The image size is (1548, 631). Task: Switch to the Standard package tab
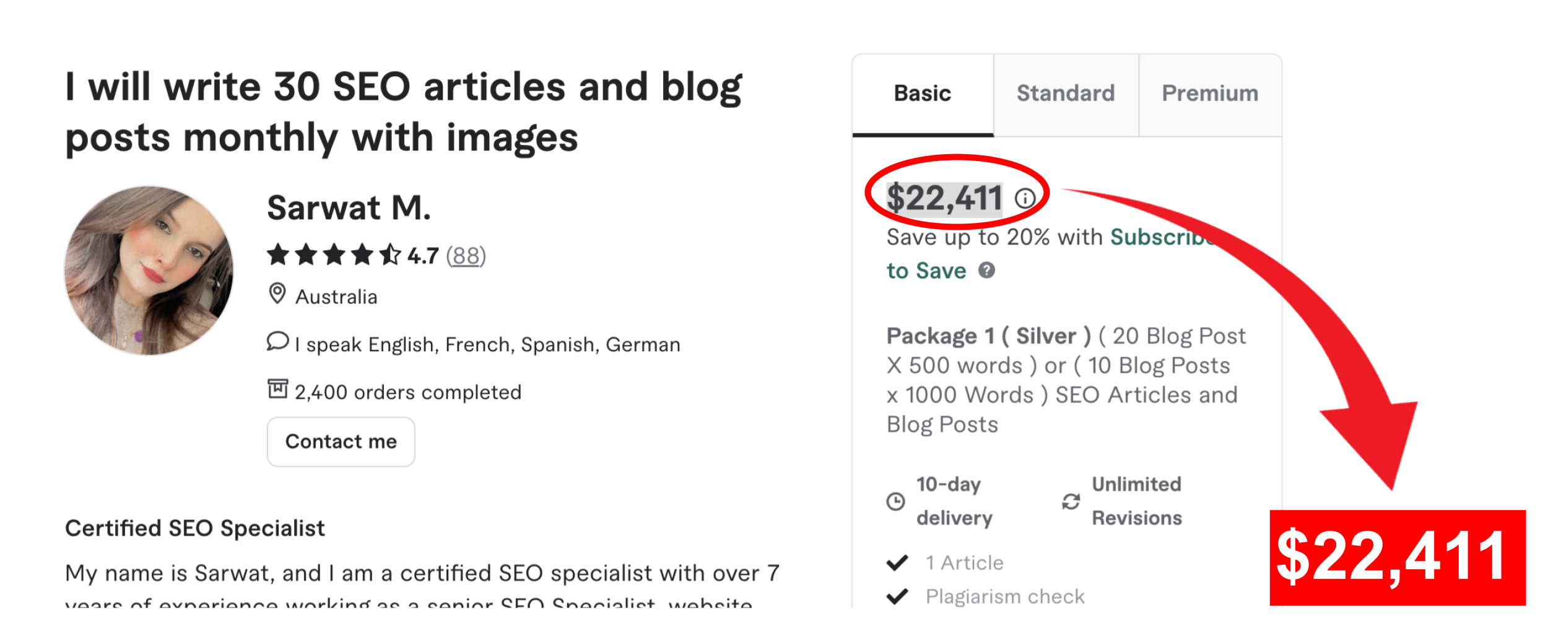click(1066, 94)
